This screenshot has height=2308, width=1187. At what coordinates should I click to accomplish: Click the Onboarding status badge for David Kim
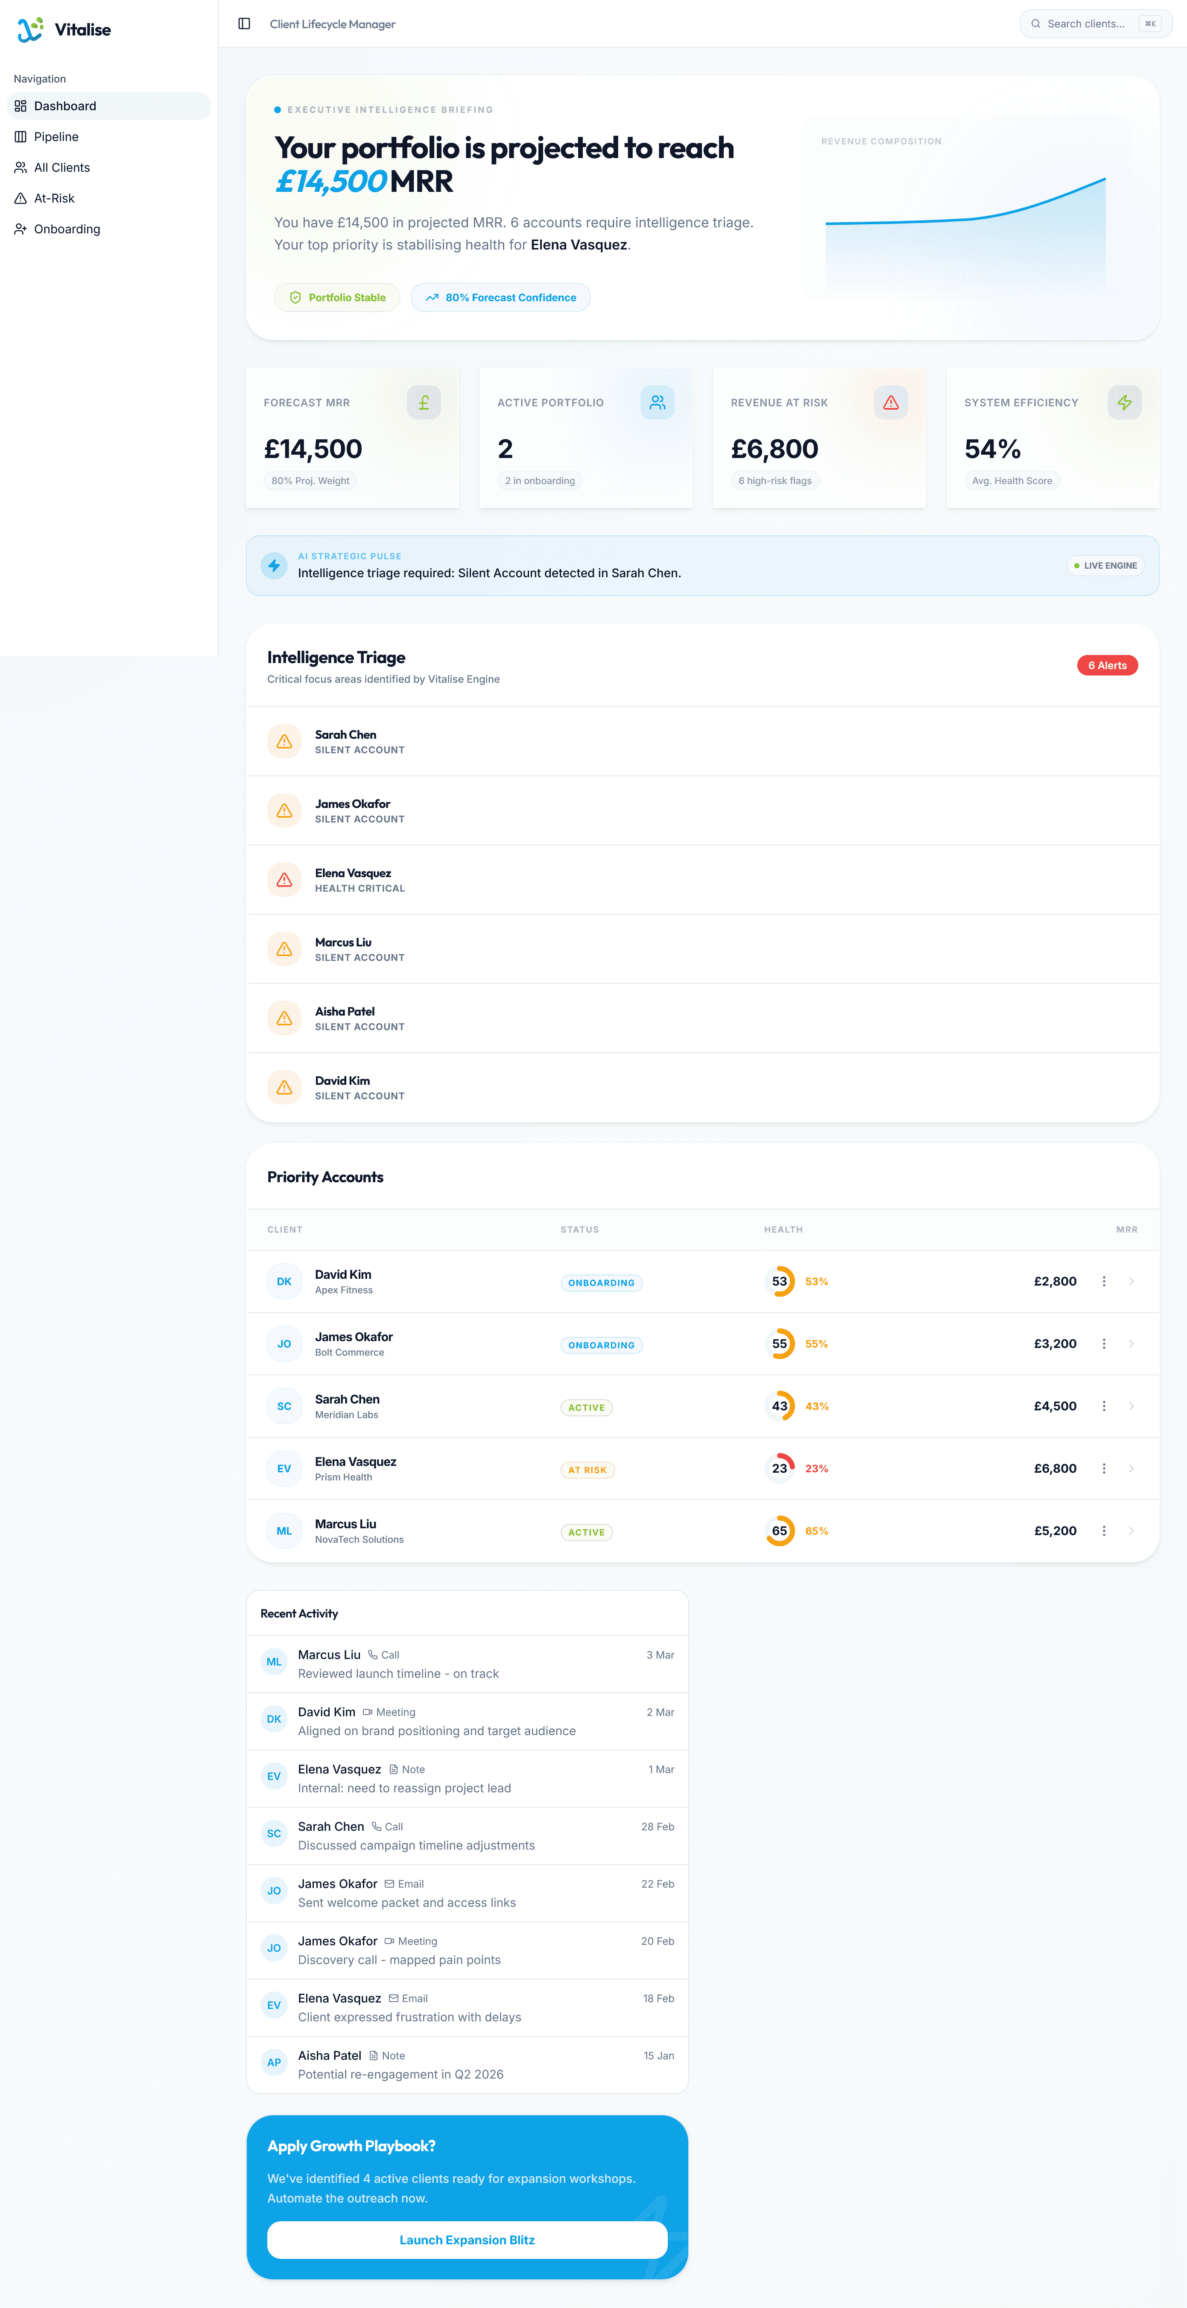pyautogui.click(x=602, y=1283)
